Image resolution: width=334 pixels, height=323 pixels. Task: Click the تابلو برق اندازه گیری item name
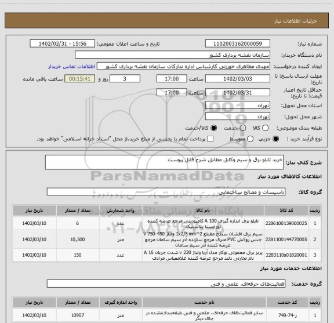[x=203, y=223]
